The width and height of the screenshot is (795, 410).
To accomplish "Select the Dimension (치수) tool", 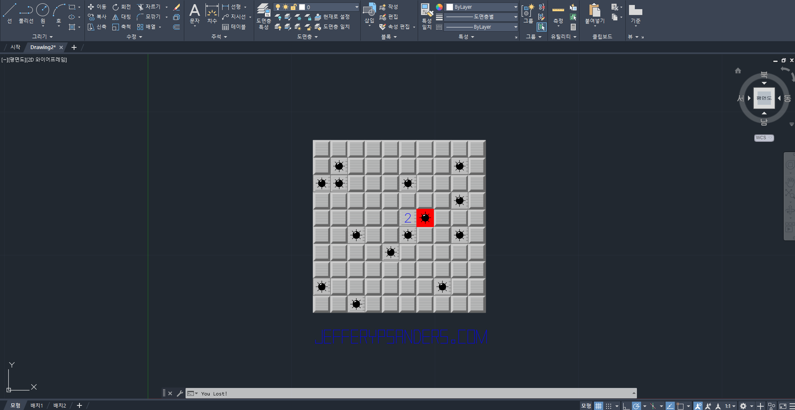I will pos(212,13).
